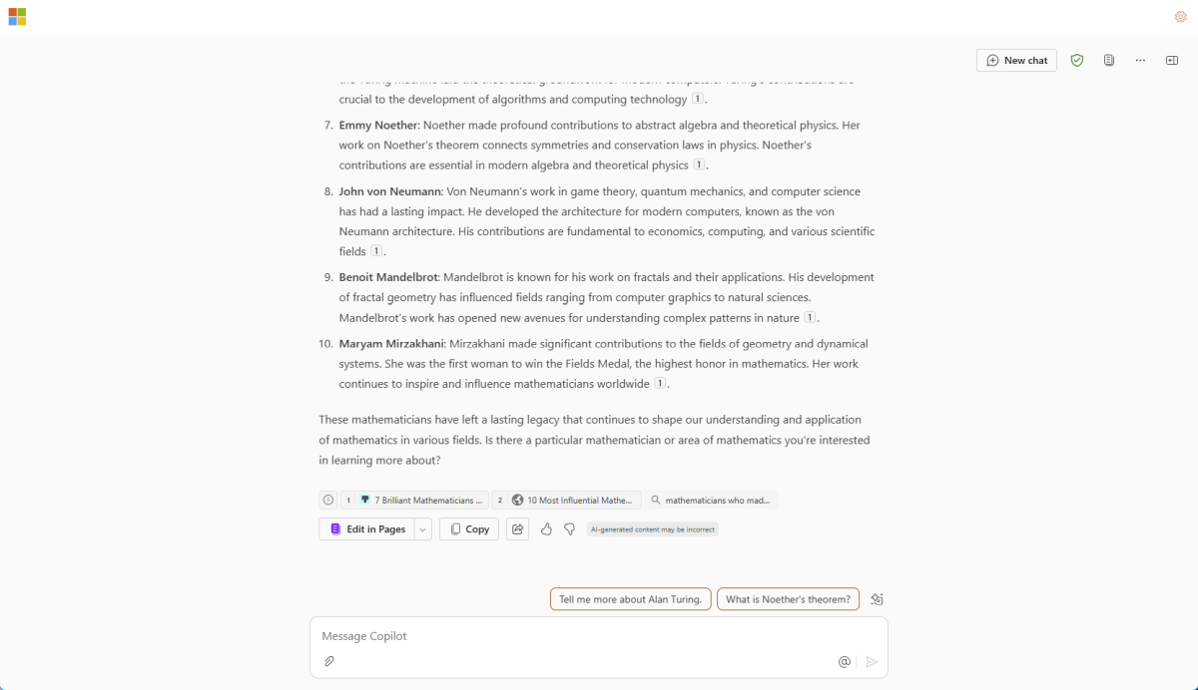Click the share response icon
This screenshot has height=690, width=1198.
tap(517, 529)
